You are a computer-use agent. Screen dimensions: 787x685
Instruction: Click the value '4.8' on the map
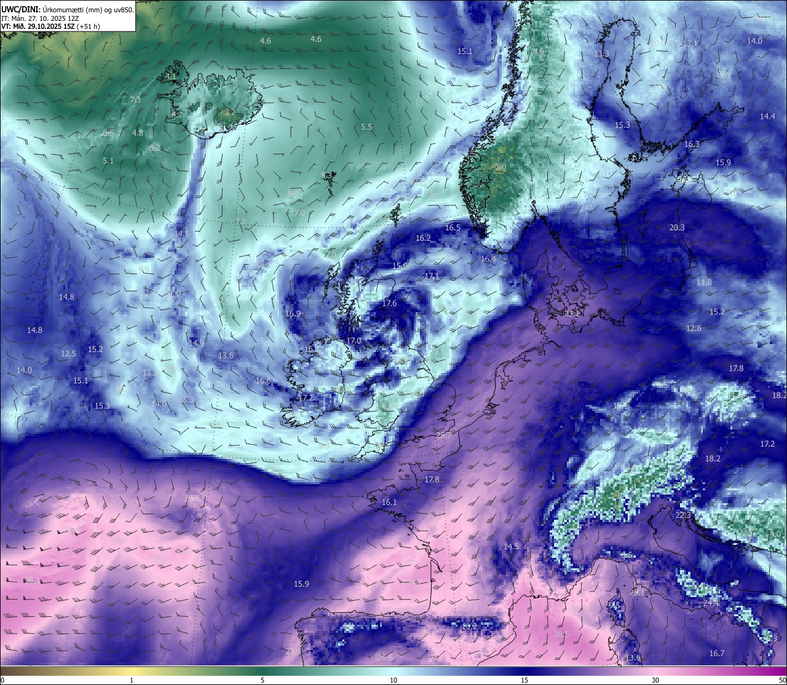[x=138, y=133]
